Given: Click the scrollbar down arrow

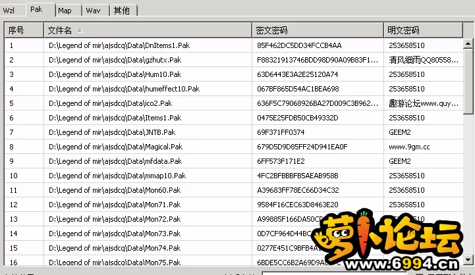Looking at the screenshot, I should [x=468, y=260].
